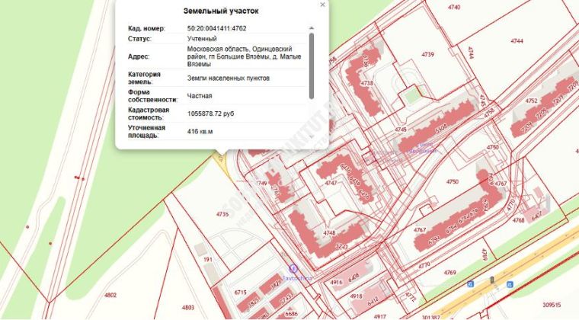
Task: Click the popup scrollbar down arrow
Action: click(x=312, y=136)
